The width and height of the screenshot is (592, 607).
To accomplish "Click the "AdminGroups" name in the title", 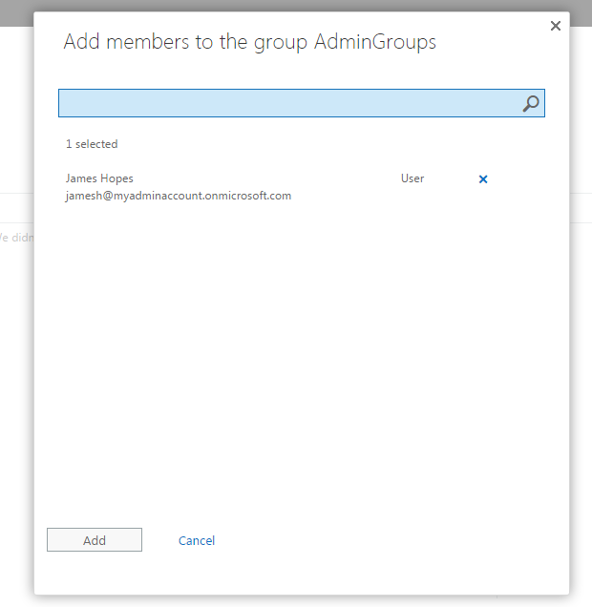I will 375,42.
